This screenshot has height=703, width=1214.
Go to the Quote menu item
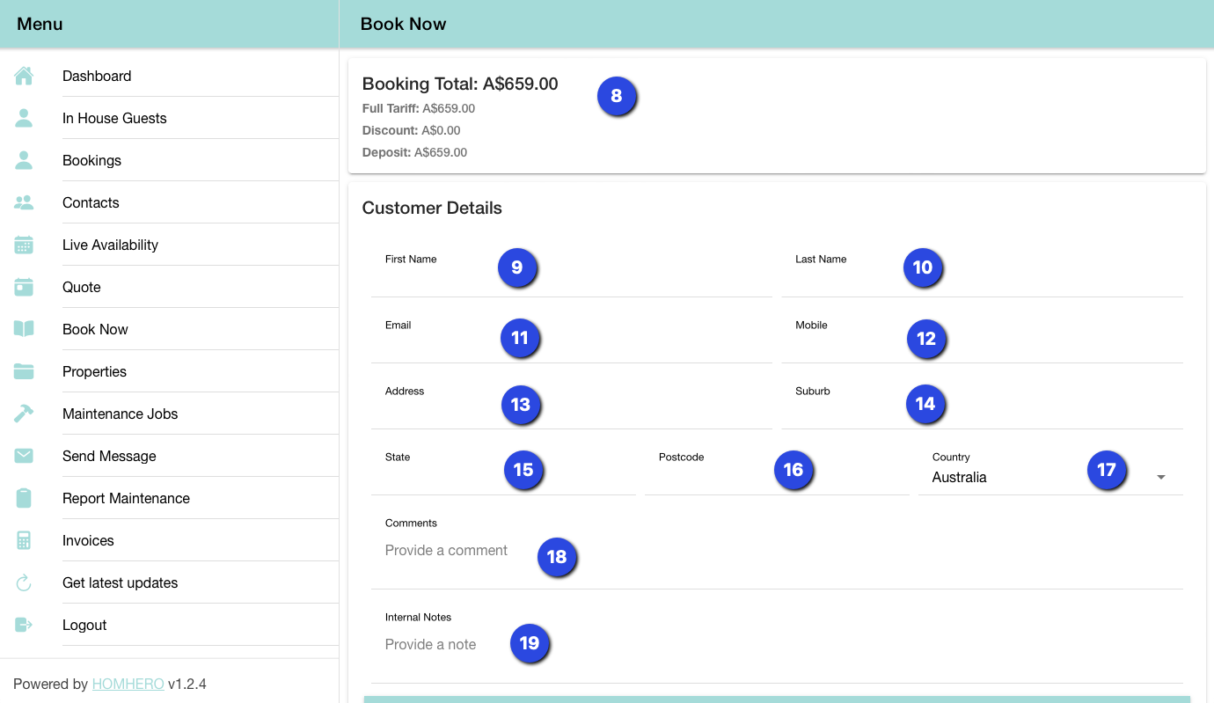pos(82,288)
